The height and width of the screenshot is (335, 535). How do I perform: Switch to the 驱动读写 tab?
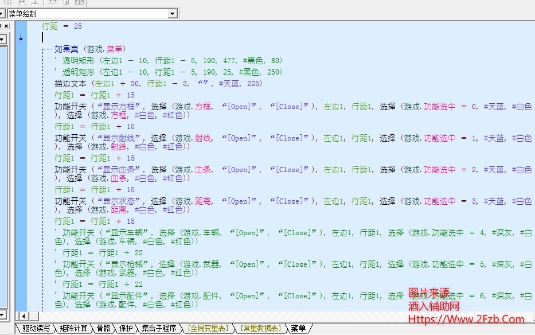coord(36,329)
